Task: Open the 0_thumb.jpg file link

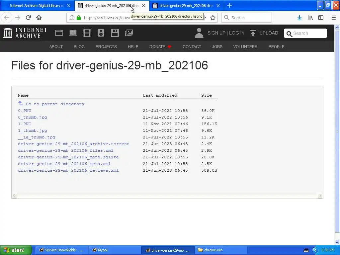Action: (x=33, y=117)
